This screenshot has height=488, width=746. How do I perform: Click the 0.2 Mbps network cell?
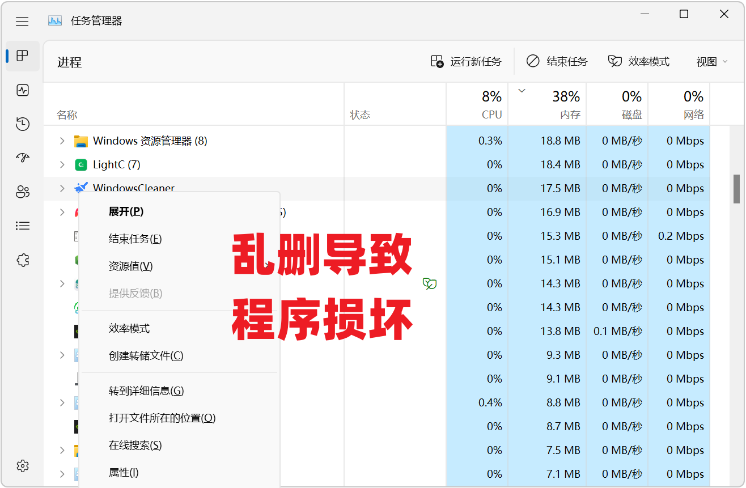click(x=679, y=236)
